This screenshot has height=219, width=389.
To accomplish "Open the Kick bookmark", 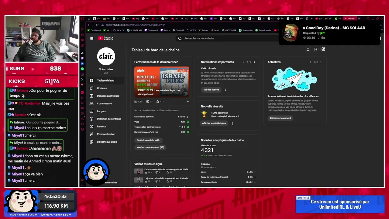I will coord(107,30).
